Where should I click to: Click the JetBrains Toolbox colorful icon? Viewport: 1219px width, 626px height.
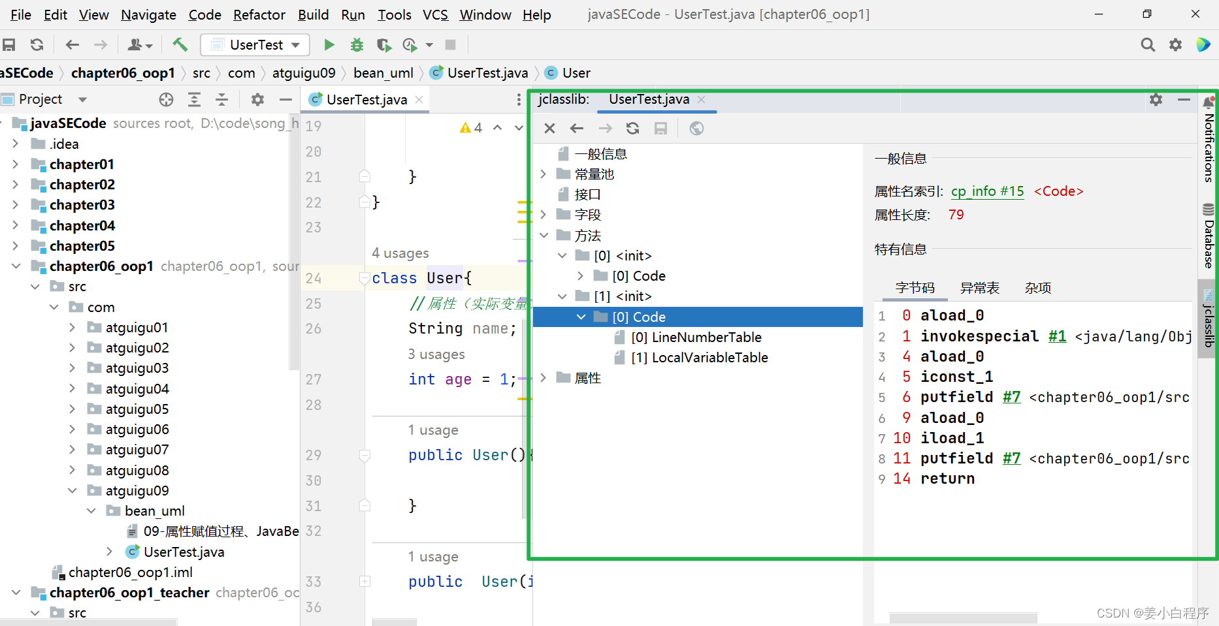(1203, 44)
